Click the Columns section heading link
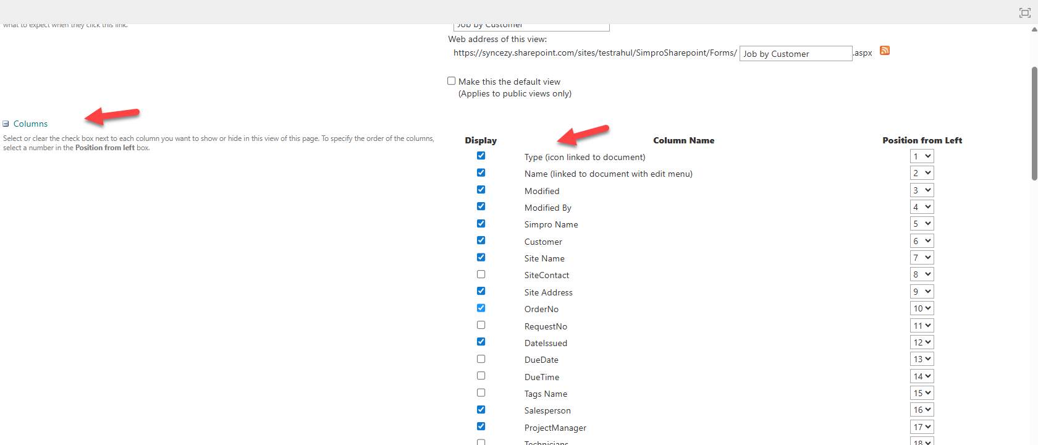The width and height of the screenshot is (1038, 445). pos(30,124)
